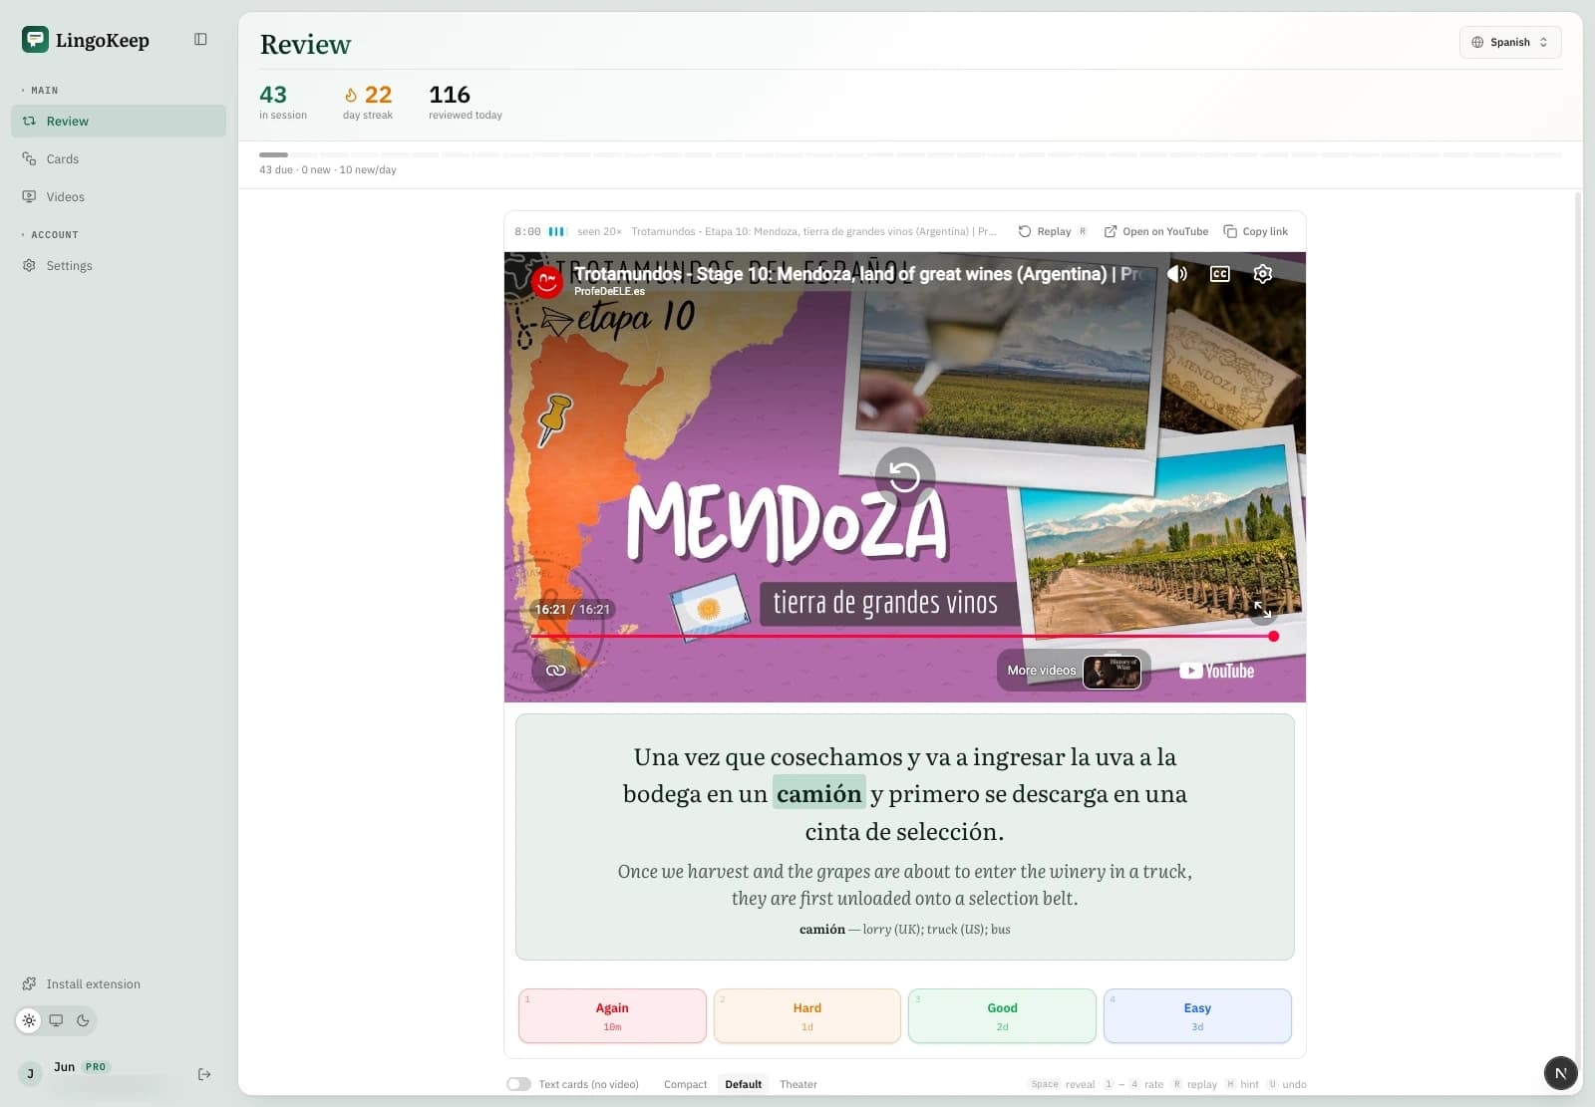This screenshot has width=1595, height=1107.
Task: Click the 'seen 20×' label
Action: click(599, 231)
